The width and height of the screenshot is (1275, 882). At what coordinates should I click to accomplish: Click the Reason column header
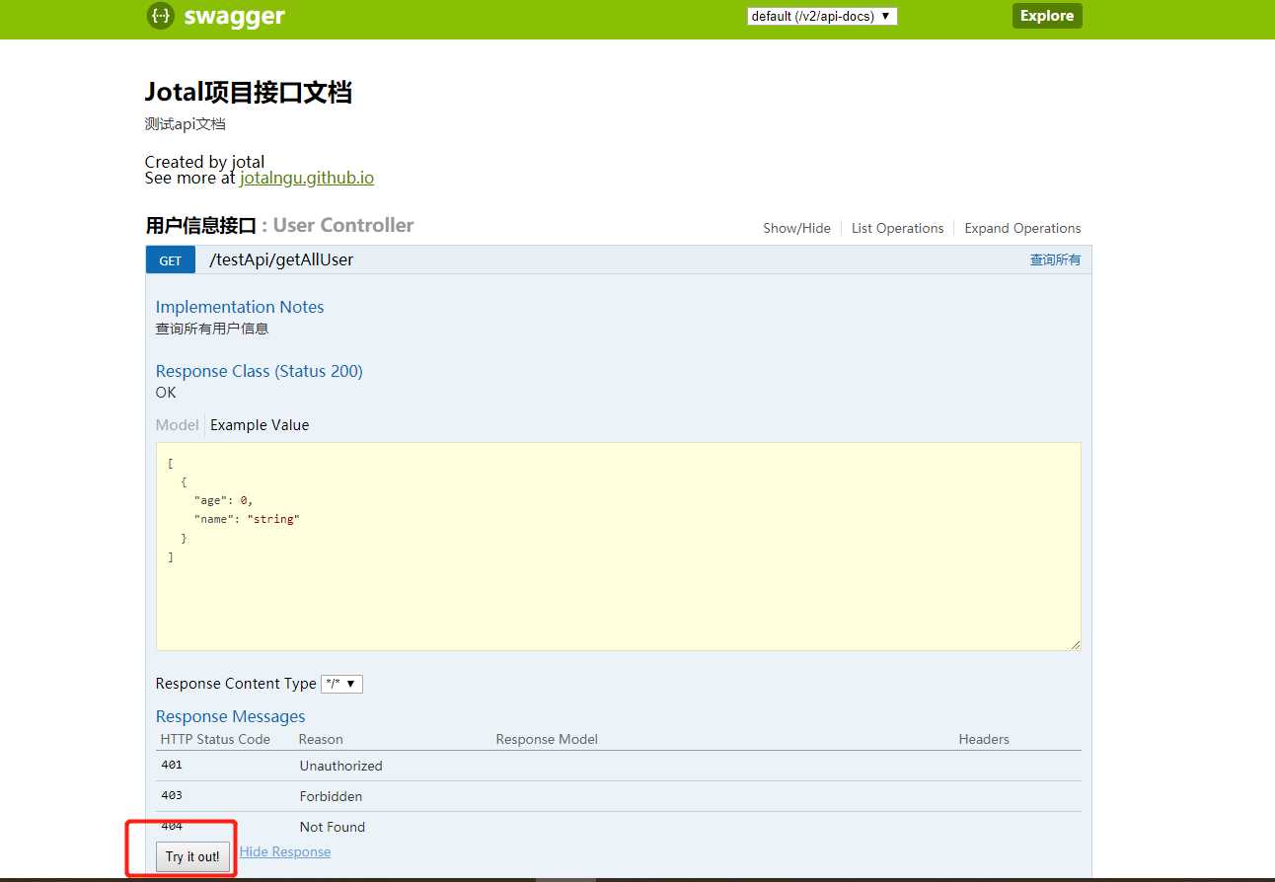coord(321,739)
